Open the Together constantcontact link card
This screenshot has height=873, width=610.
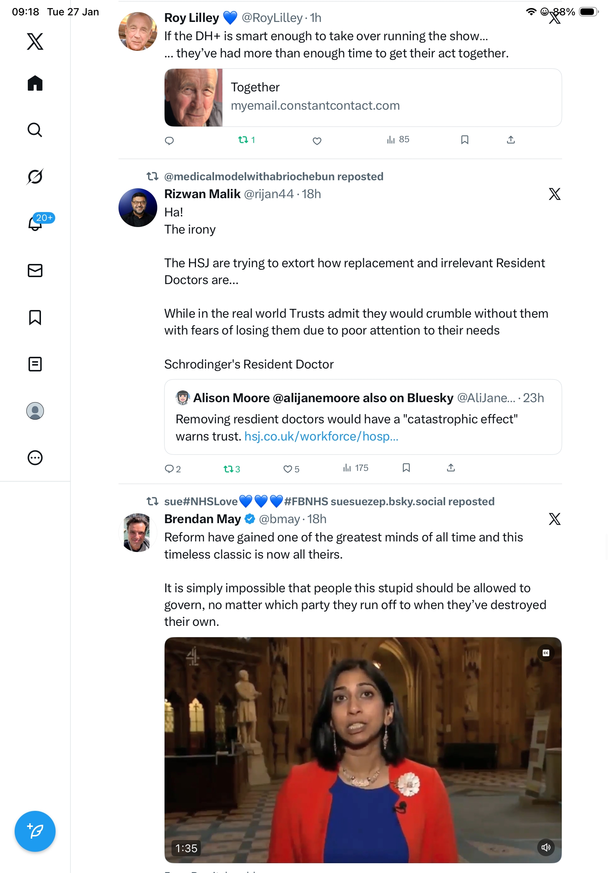tap(363, 97)
